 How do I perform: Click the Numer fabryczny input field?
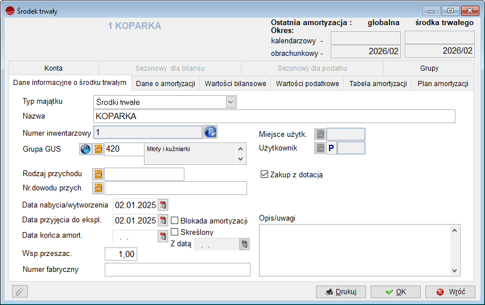178,270
